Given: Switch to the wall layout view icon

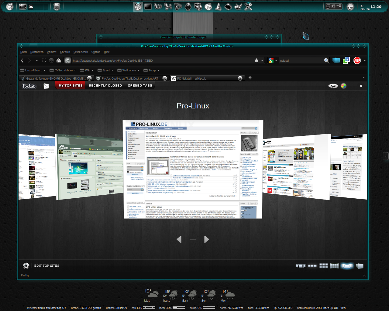Looking at the screenshot, I should (334, 266).
